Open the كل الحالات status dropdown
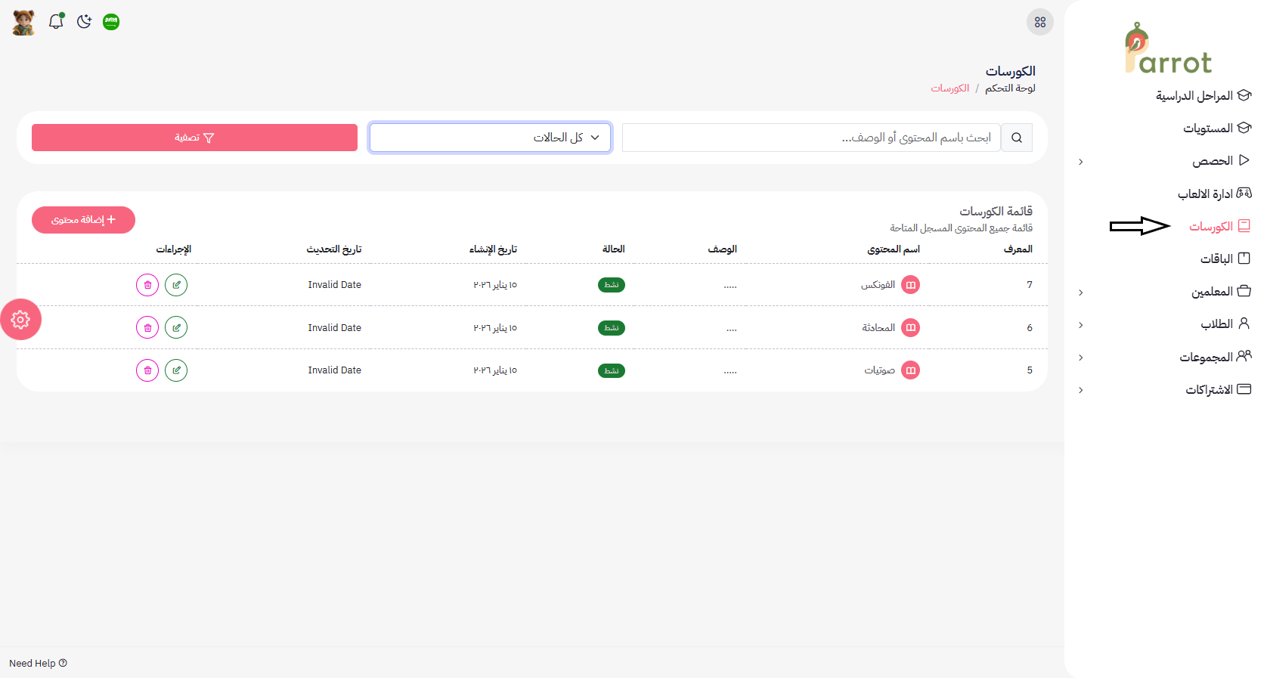1270x678 pixels. (490, 138)
